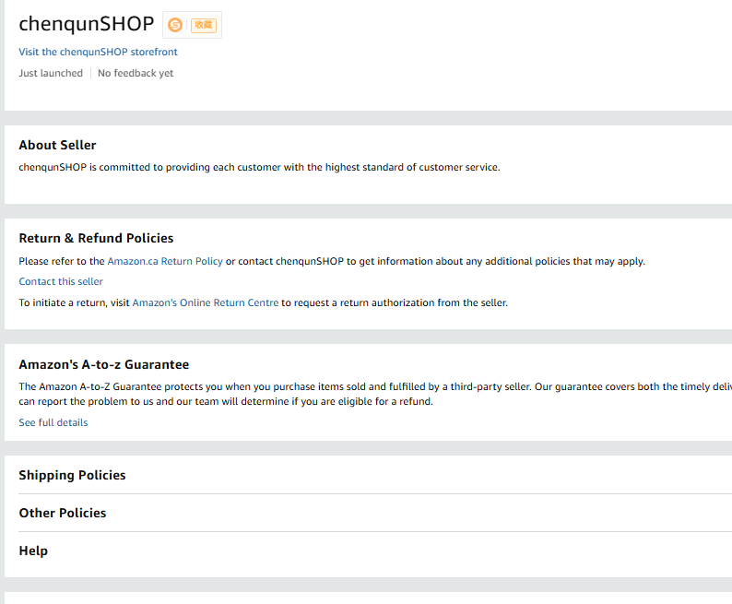Click the orange 收藏 favorite button
The width and height of the screenshot is (732, 604).
(204, 25)
